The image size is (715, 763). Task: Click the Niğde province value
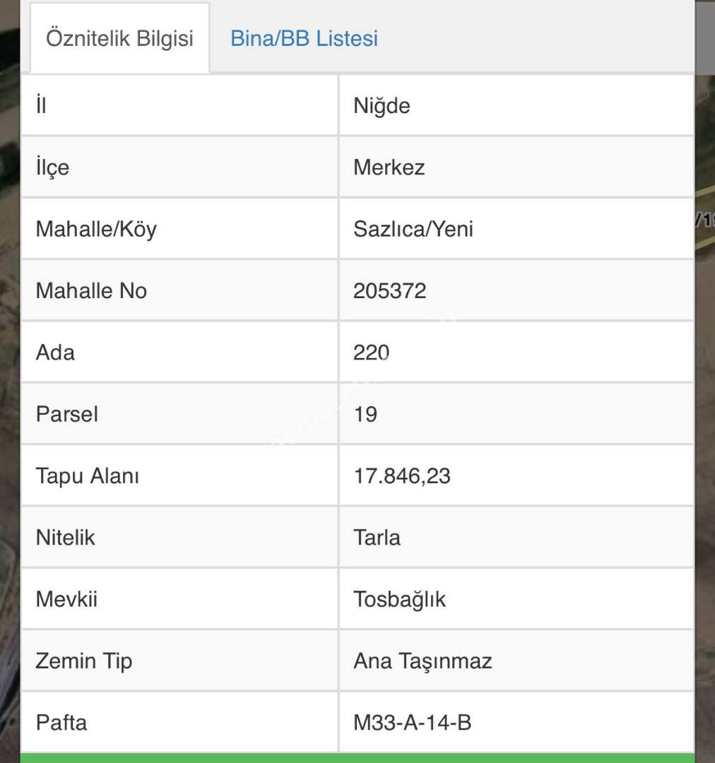coord(382,106)
